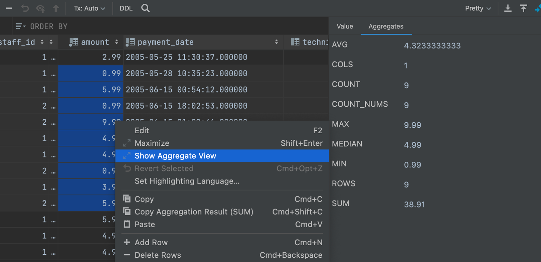Open the Tx: Auto transaction dropdown
Image resolution: width=541 pixels, height=262 pixels.
pyautogui.click(x=89, y=8)
